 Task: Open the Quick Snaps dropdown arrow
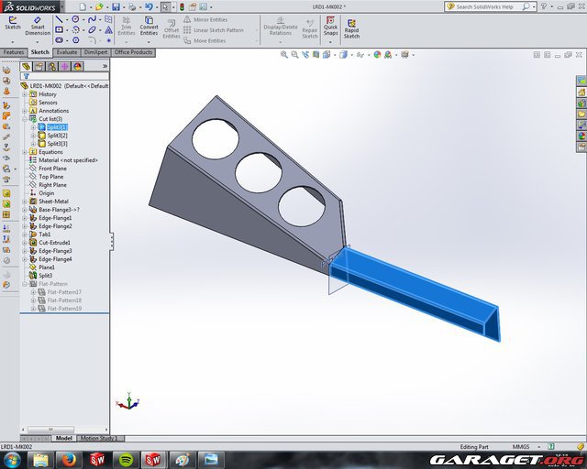click(x=330, y=41)
